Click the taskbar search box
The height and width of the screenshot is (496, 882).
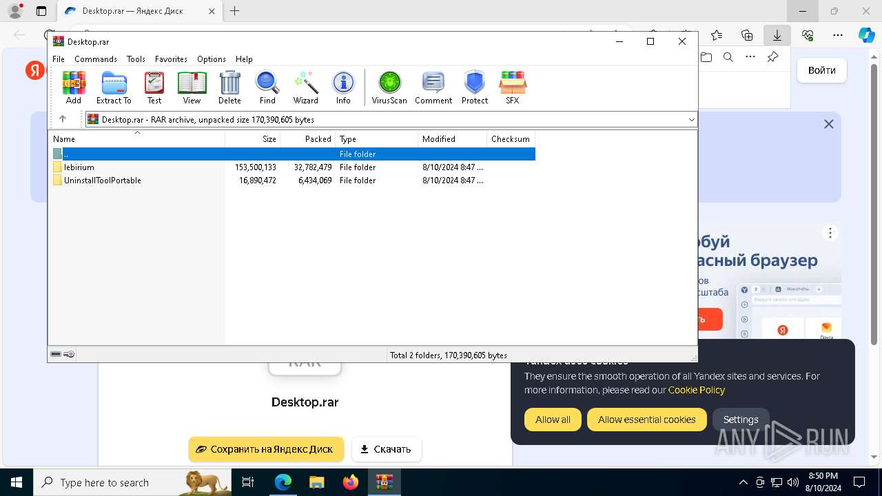(132, 482)
